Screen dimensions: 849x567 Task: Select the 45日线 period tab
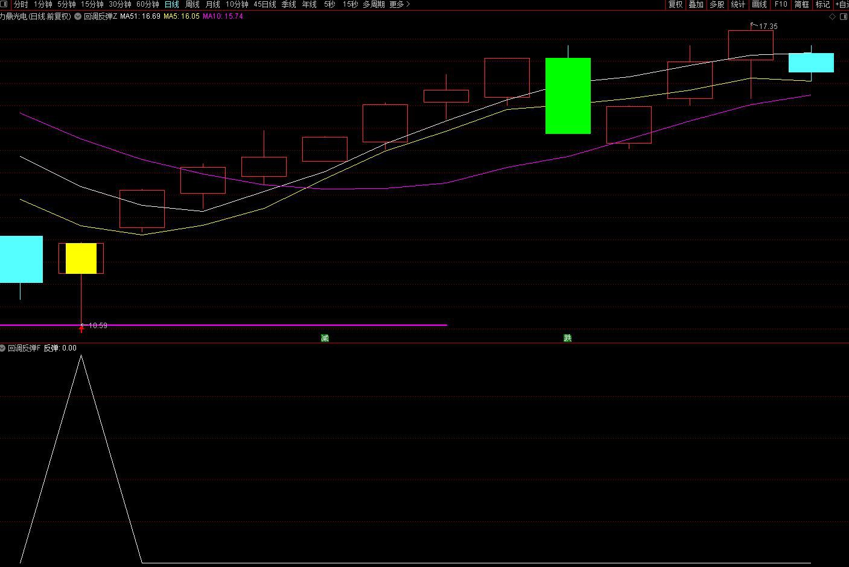tap(265, 4)
